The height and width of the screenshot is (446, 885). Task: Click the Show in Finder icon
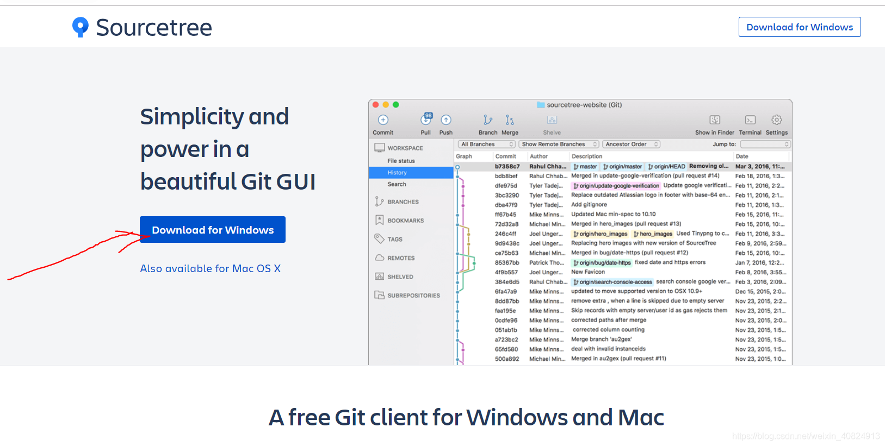715,120
